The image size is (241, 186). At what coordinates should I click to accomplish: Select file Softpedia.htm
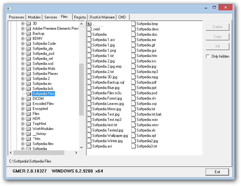[147, 56]
